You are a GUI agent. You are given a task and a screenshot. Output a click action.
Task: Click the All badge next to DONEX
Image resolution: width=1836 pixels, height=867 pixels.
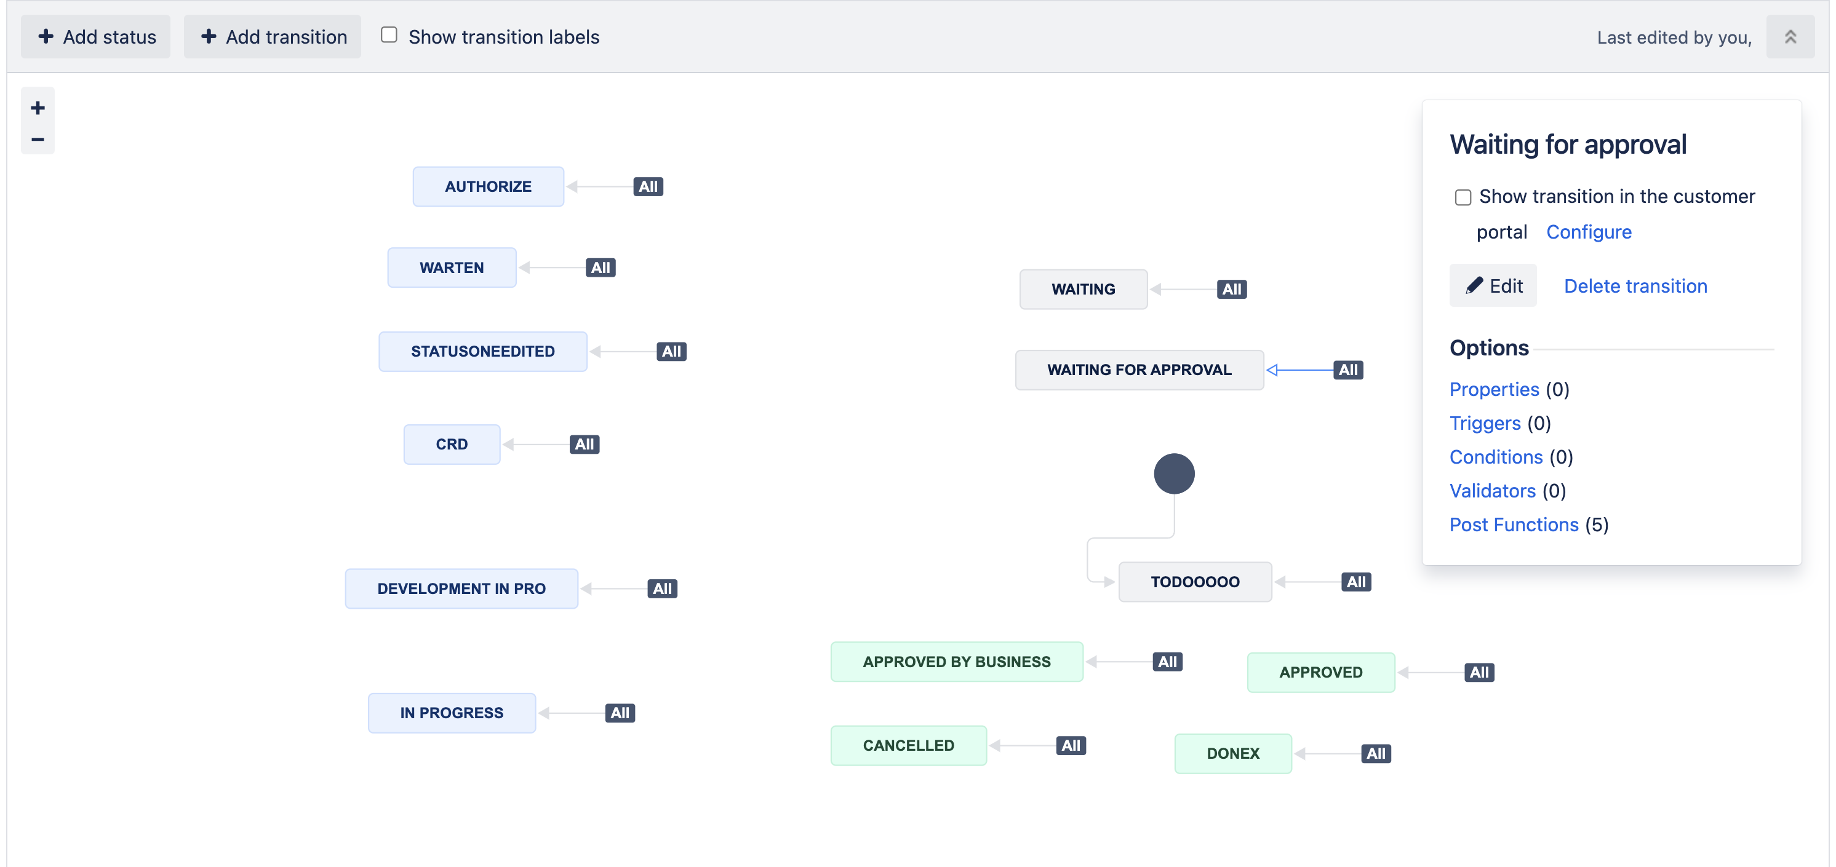pyautogui.click(x=1375, y=753)
